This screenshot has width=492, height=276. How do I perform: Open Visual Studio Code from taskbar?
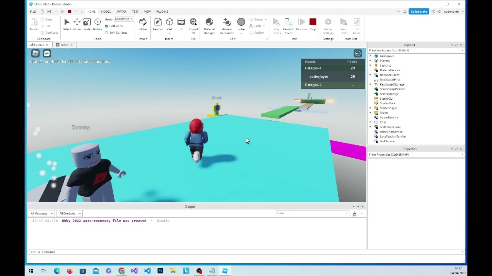tap(147, 271)
